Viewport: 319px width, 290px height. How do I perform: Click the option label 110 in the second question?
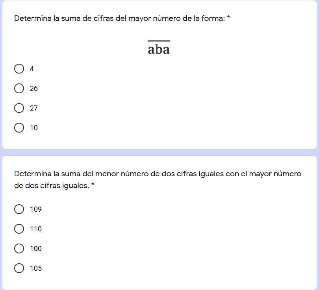click(36, 229)
